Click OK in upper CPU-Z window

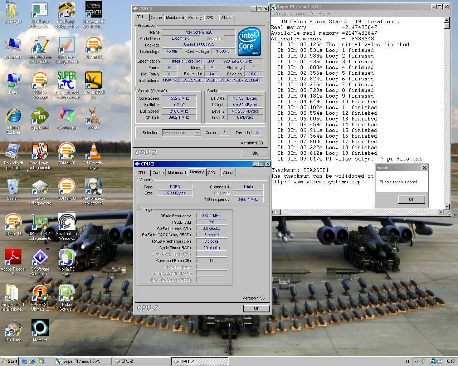[255, 153]
